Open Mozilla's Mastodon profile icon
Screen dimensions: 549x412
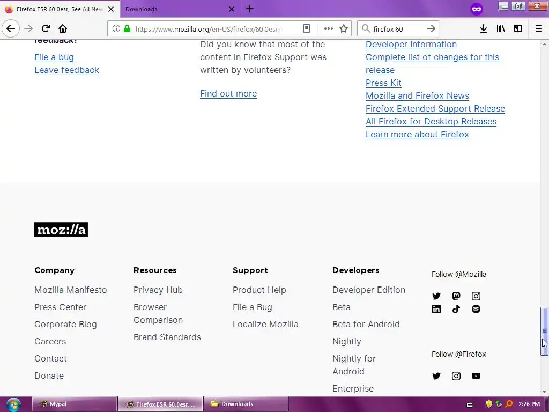tap(456, 296)
